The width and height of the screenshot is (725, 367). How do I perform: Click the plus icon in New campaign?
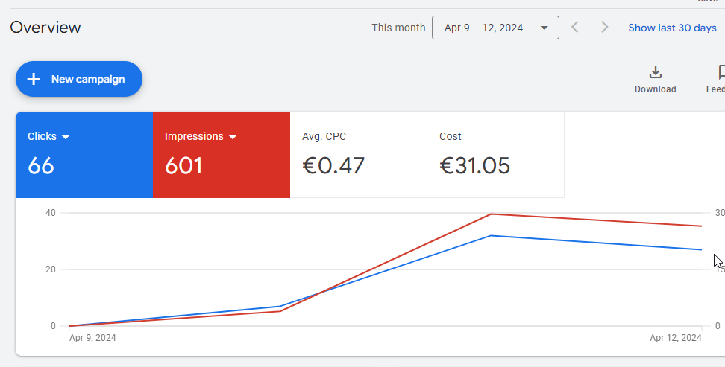pyautogui.click(x=34, y=79)
